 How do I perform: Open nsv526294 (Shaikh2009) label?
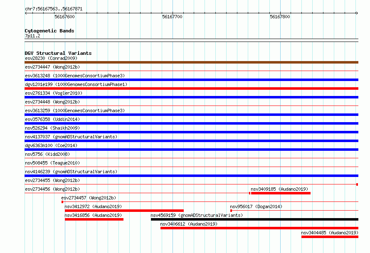[x=52, y=128]
